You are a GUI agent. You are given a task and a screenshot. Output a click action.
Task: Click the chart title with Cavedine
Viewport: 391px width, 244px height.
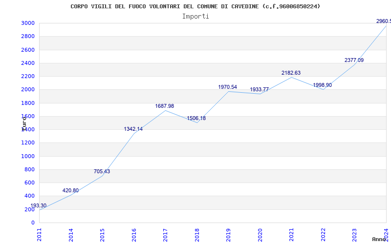click(x=195, y=6)
